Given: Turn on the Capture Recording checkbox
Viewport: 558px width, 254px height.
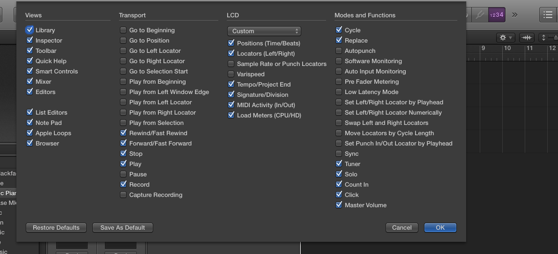Looking at the screenshot, I should (x=123, y=195).
